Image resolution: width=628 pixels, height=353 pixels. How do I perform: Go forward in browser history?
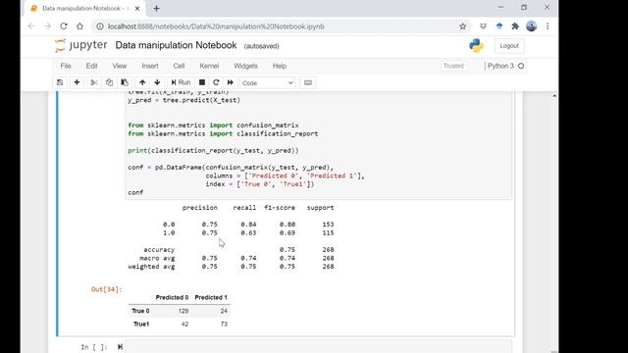click(x=48, y=26)
